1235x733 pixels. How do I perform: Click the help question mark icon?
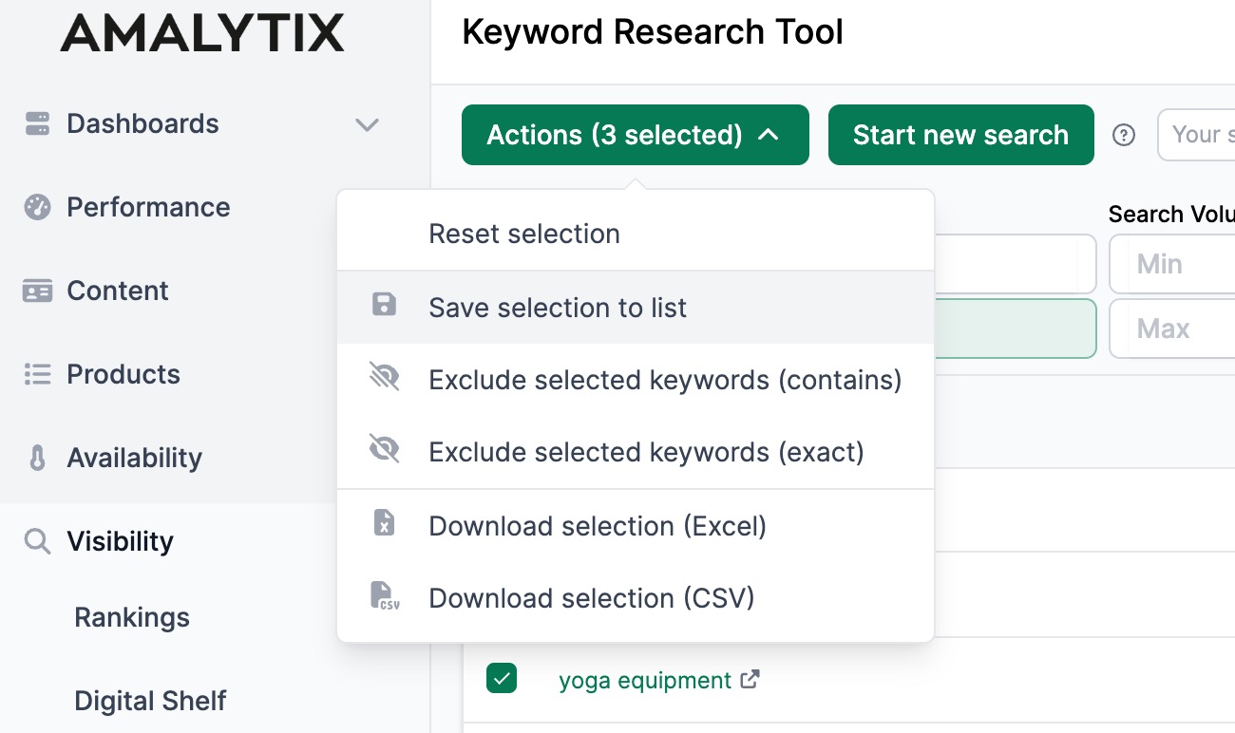coord(1124,135)
